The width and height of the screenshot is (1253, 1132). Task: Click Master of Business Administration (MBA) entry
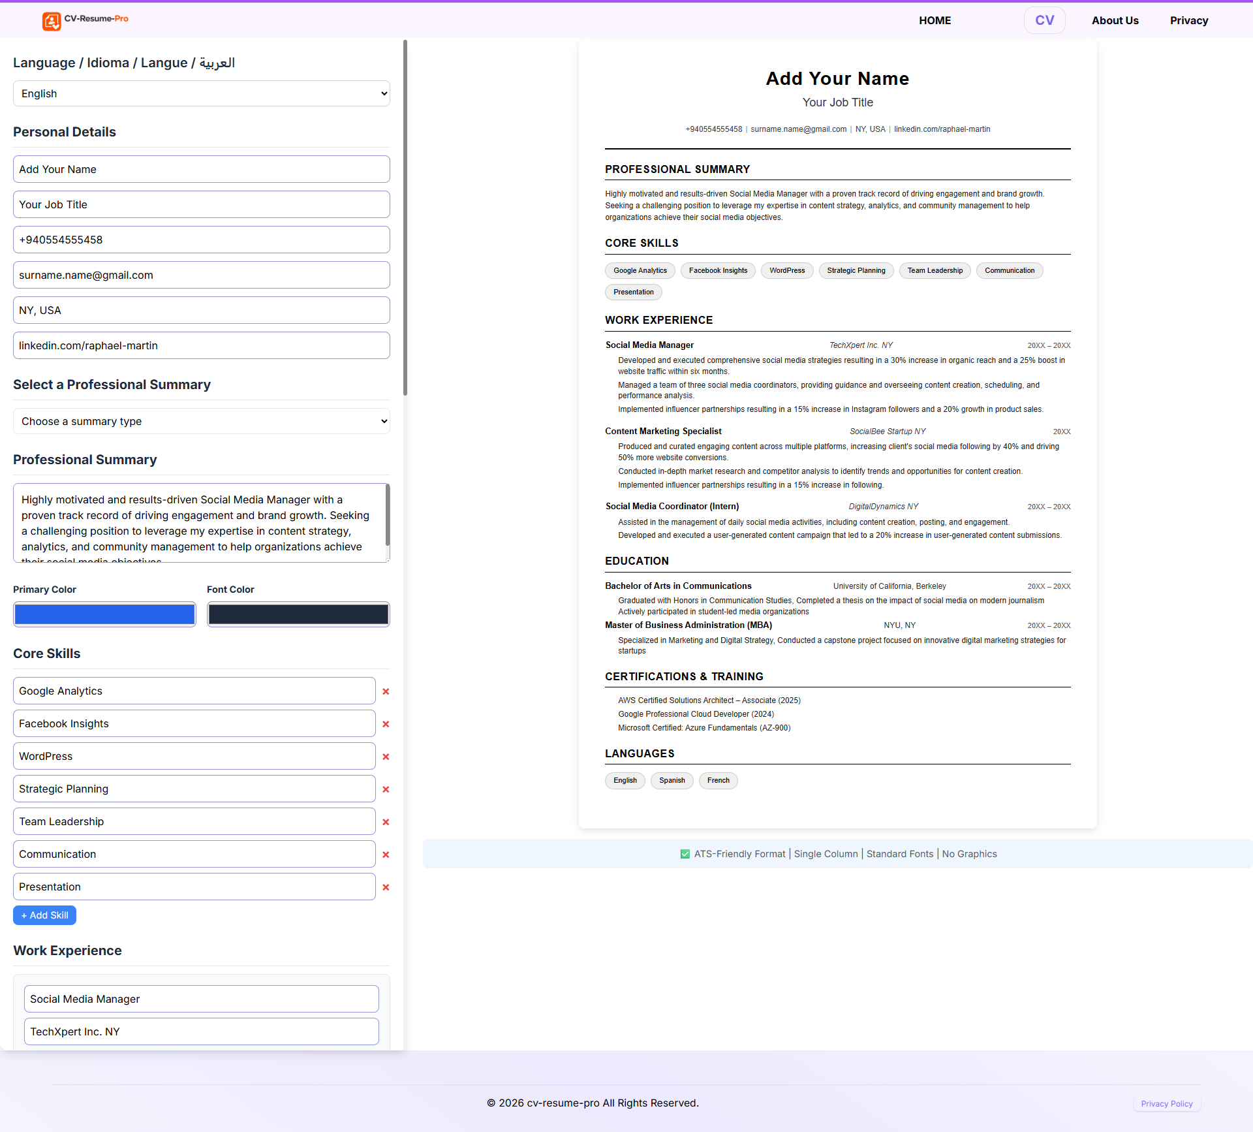(x=688, y=625)
